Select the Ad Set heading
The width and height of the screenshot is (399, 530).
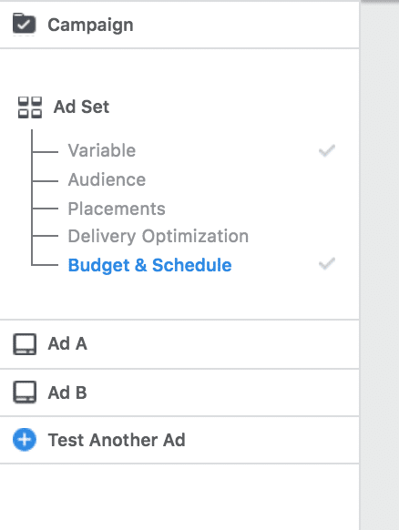point(81,107)
